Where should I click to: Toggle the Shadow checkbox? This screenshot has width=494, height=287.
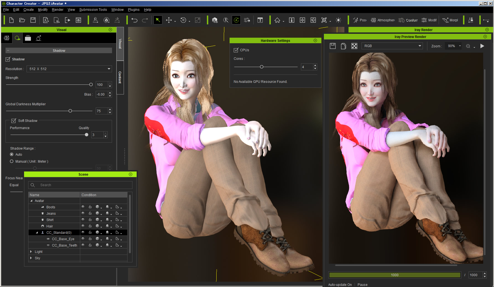point(8,59)
